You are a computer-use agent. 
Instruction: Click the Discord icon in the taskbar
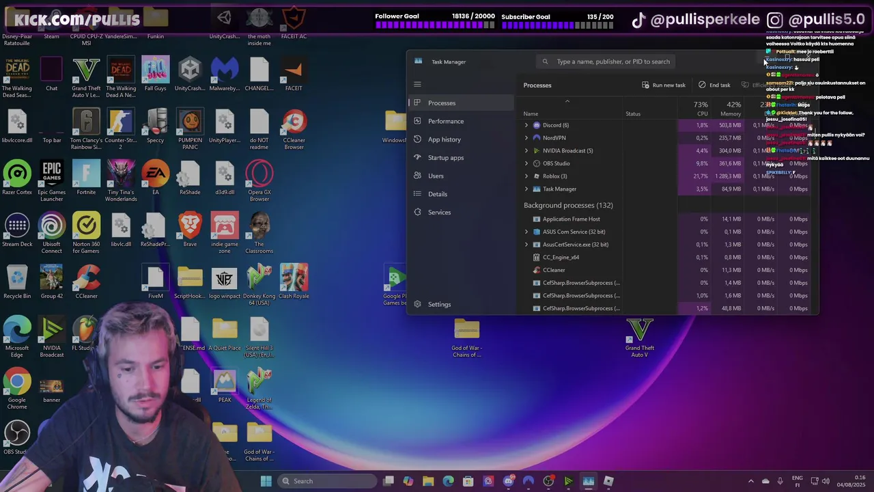click(508, 481)
